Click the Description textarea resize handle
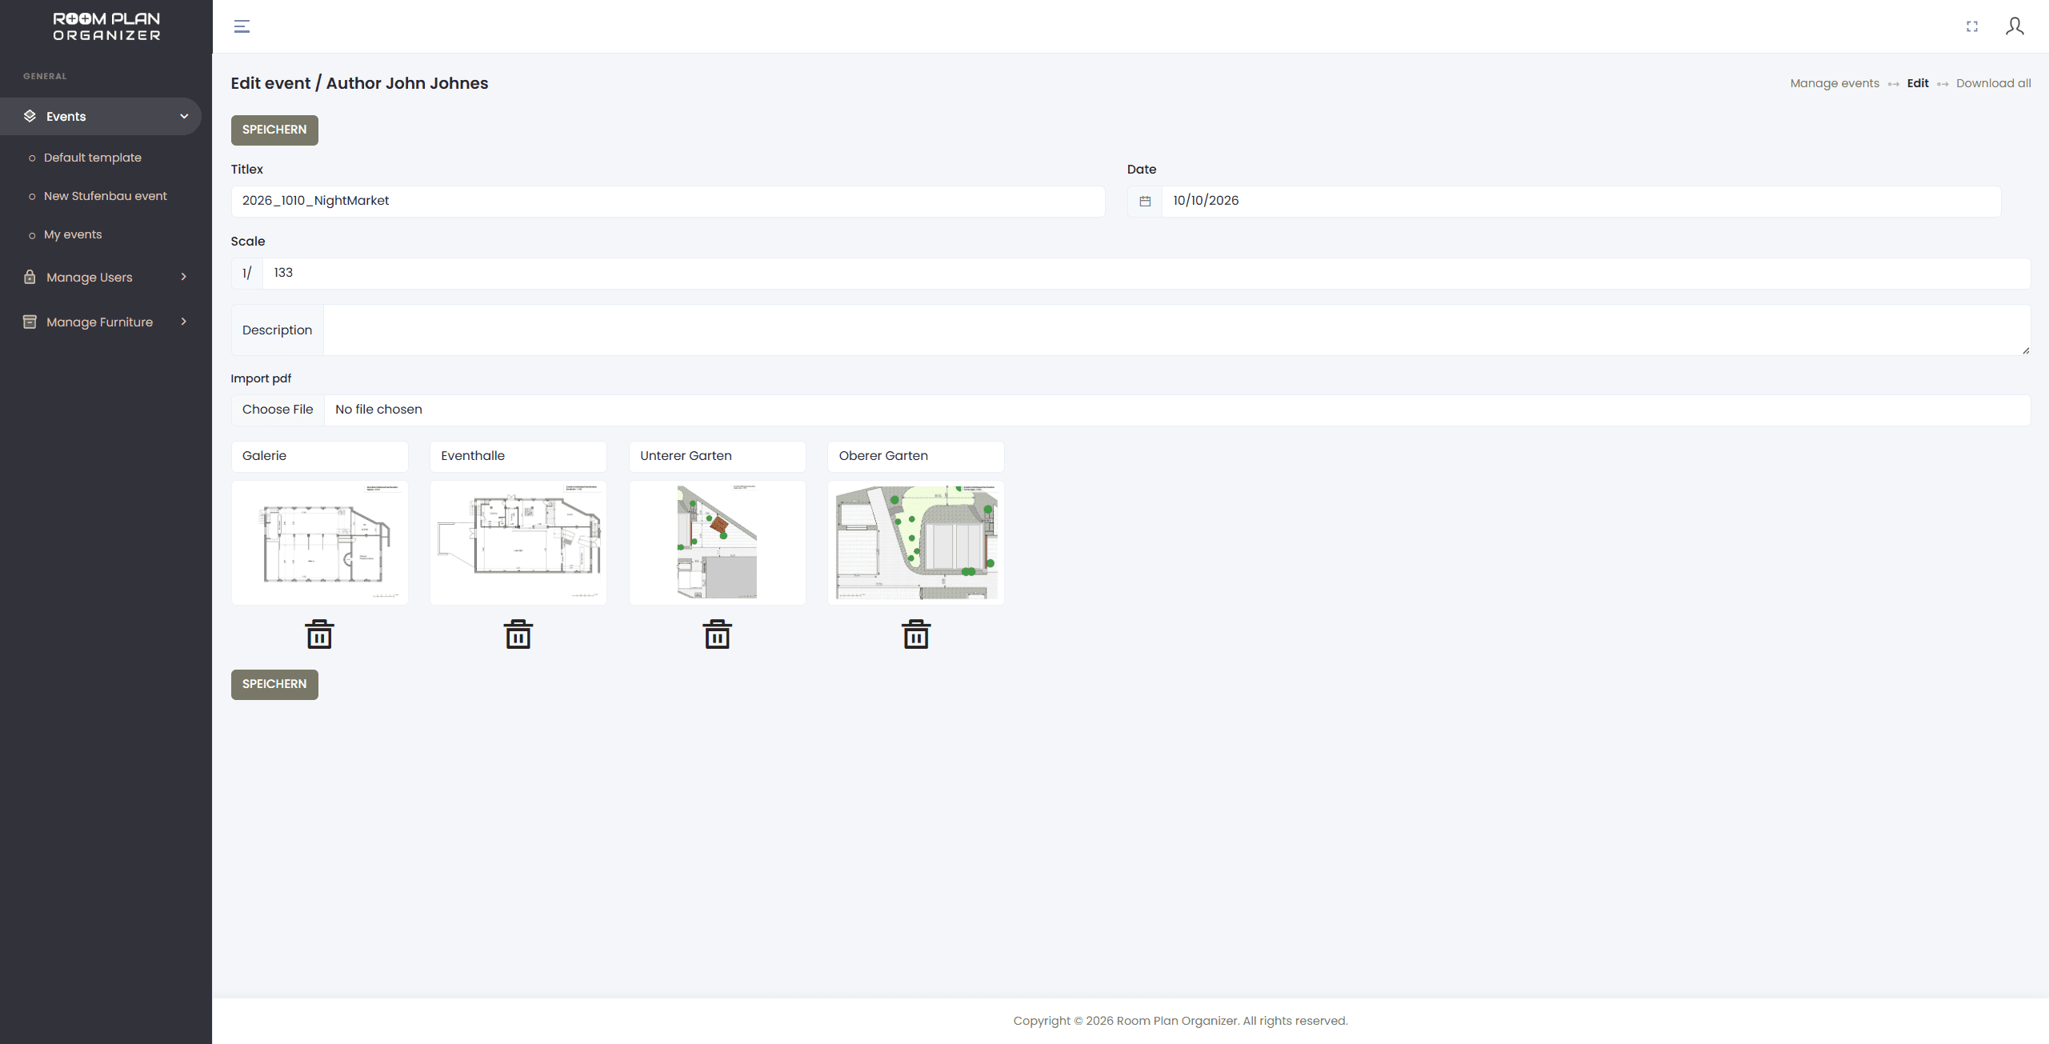 pos(2025,350)
